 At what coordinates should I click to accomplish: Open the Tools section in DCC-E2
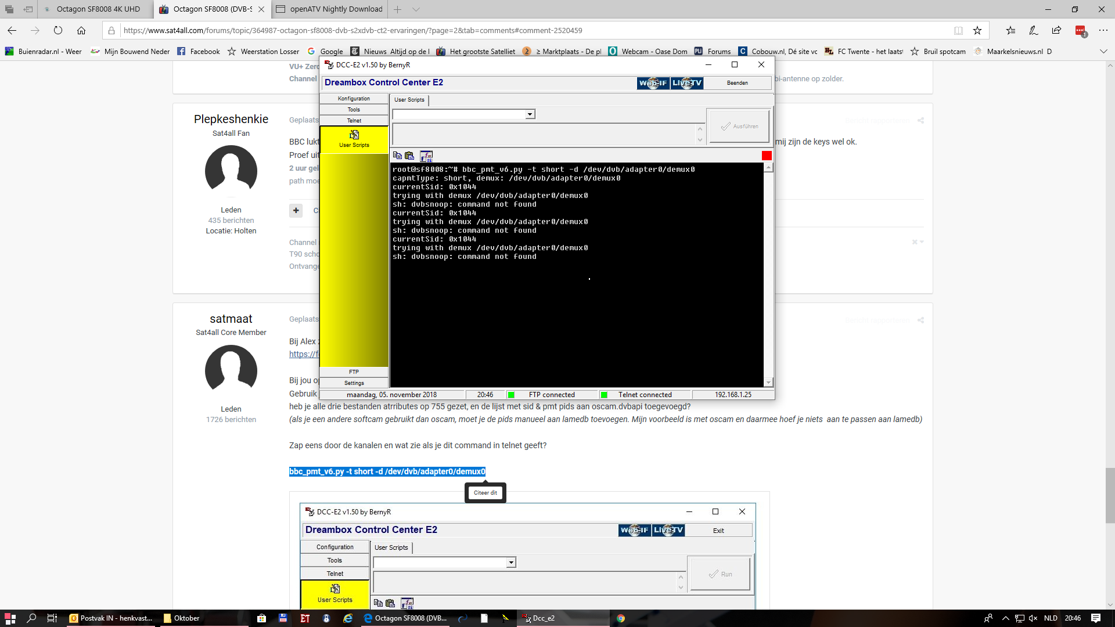(x=354, y=110)
